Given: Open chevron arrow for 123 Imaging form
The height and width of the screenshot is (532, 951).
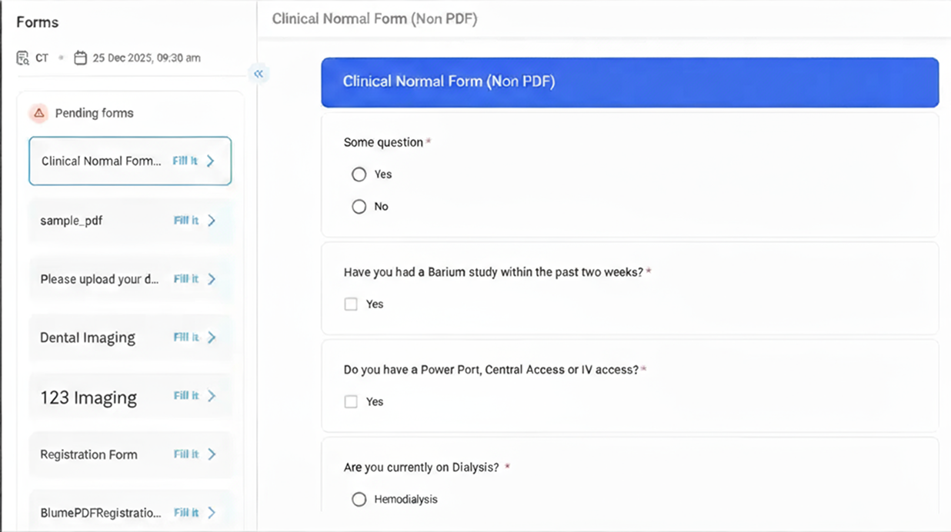Looking at the screenshot, I should tap(212, 396).
